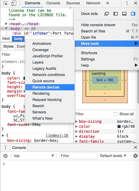Expand the box-sizing computed property
Screen dimensions: 139x191
[x=76, y=122]
